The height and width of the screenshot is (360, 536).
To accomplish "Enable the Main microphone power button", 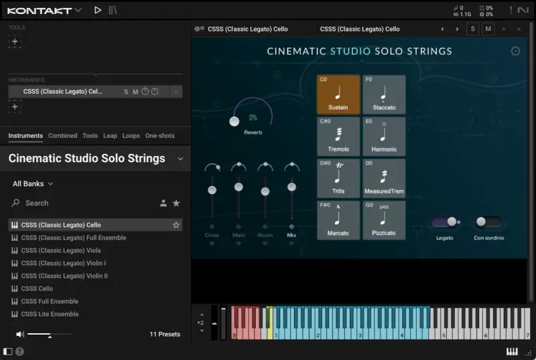I will point(239,226).
